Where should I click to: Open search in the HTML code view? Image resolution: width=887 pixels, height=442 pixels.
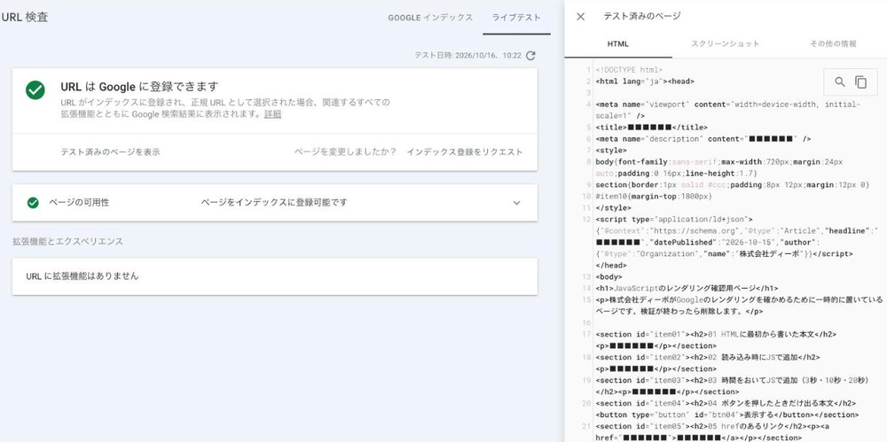pyautogui.click(x=840, y=82)
